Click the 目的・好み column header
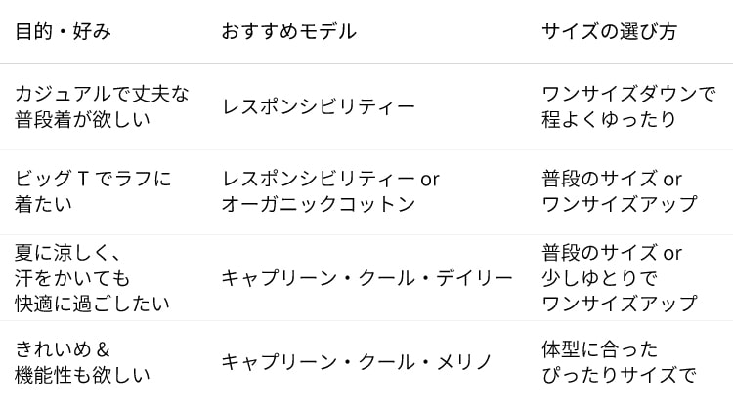This screenshot has width=733, height=407. [x=64, y=32]
